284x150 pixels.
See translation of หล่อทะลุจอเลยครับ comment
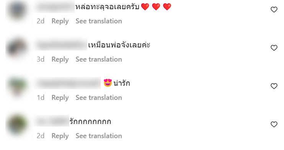tap(99, 21)
